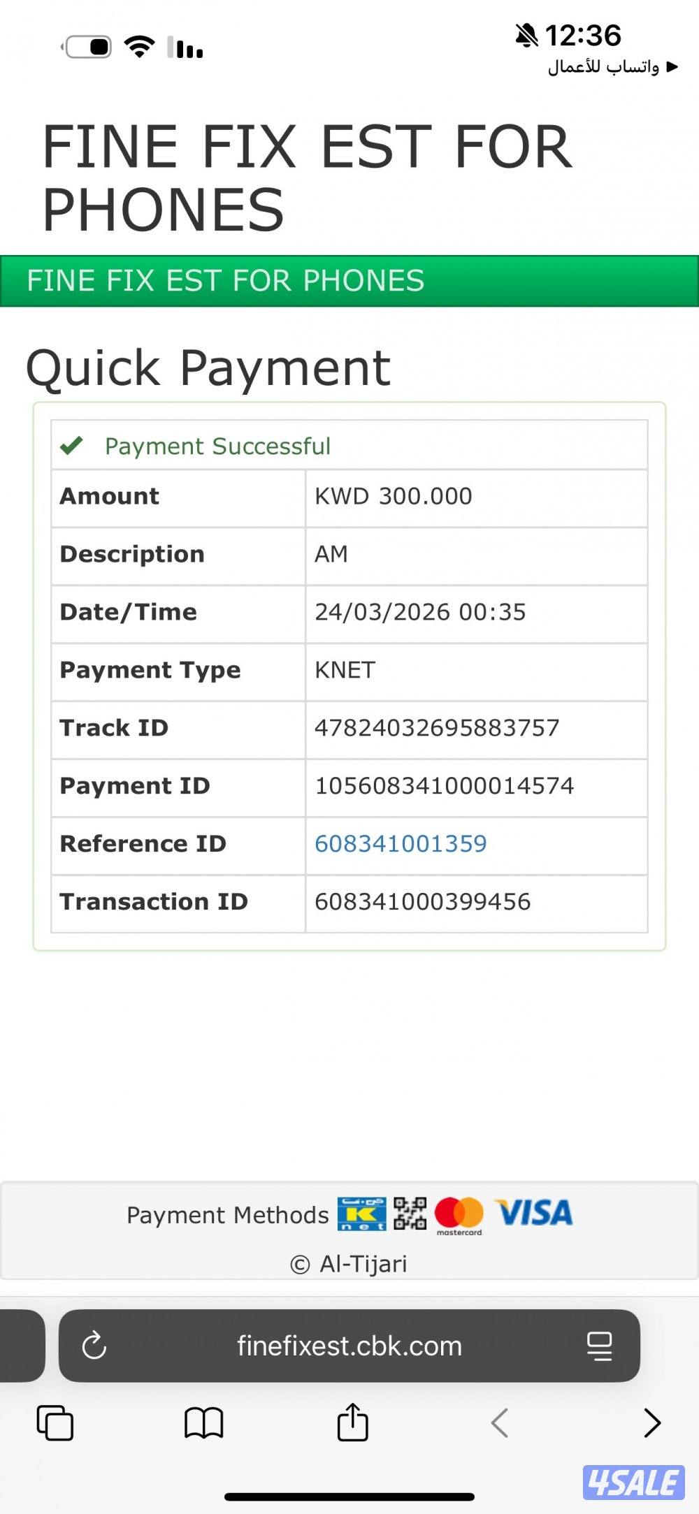Open the Safari tabs overview icon
Screen dimensions: 699x1514
click(55, 1422)
